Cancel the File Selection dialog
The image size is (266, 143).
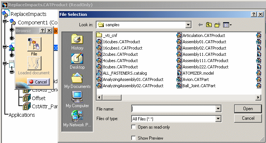pyautogui.click(x=248, y=118)
